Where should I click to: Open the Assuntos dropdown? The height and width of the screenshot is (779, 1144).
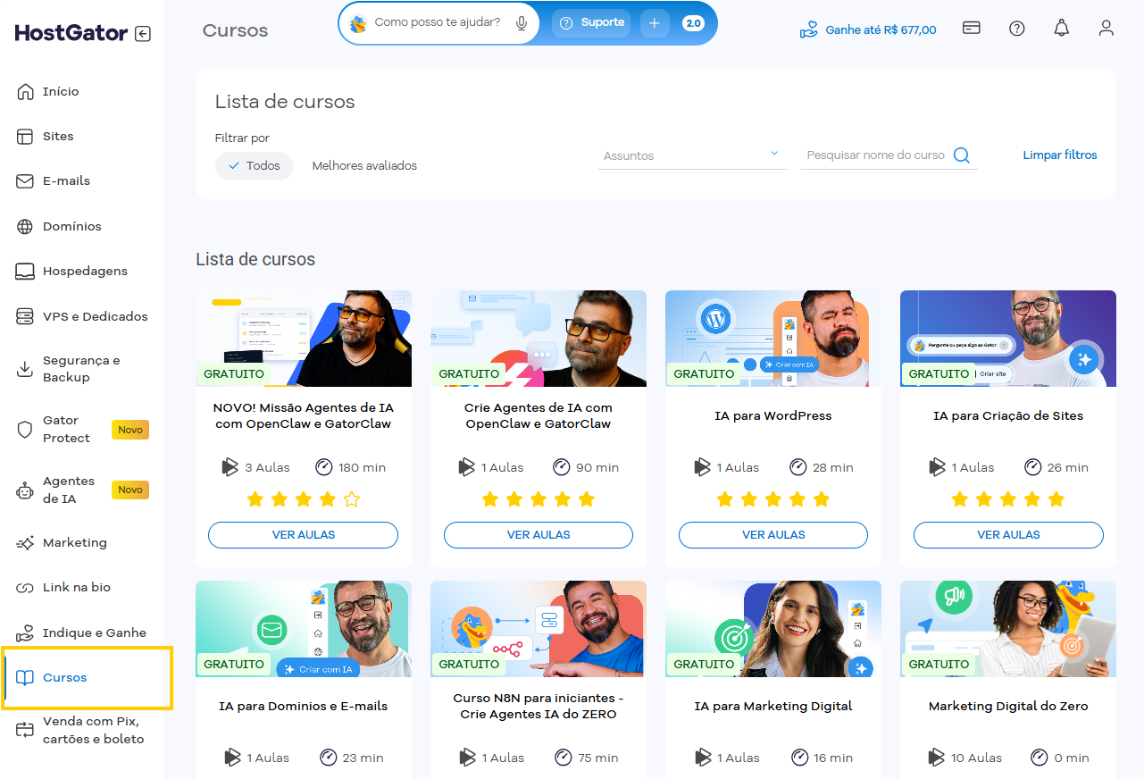tap(692, 155)
